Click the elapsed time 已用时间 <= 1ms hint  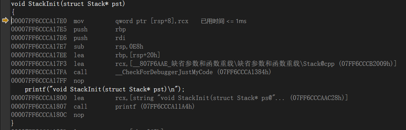[x=224, y=21]
